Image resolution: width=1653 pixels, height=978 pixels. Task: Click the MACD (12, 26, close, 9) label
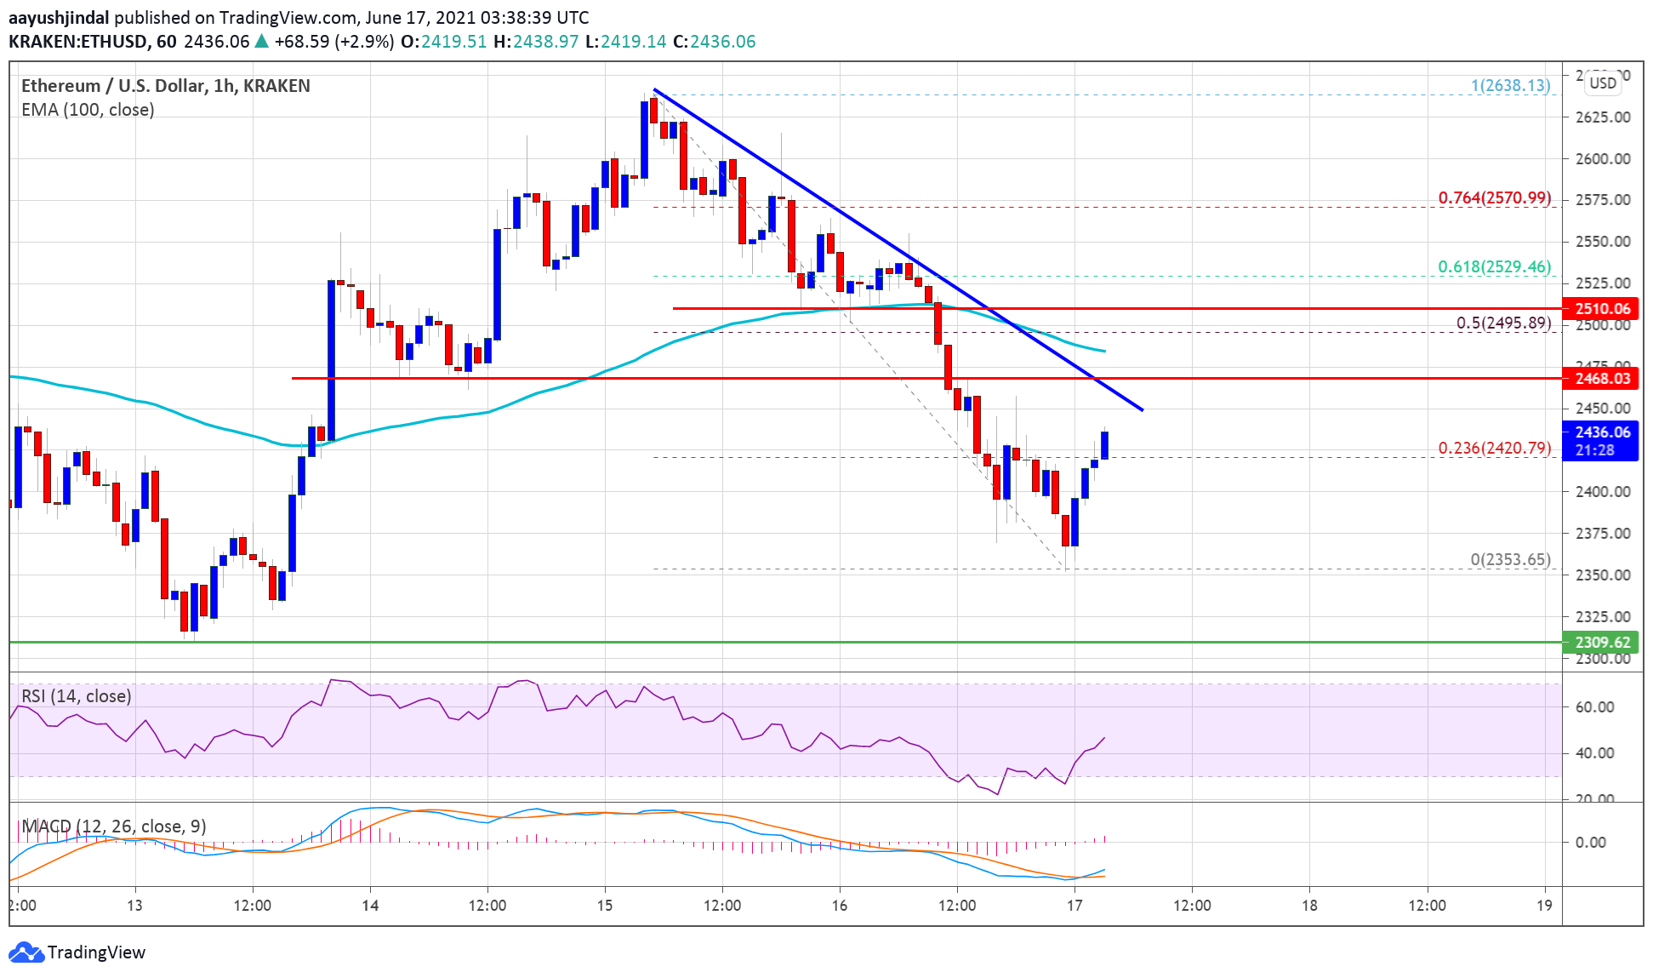pos(114,826)
